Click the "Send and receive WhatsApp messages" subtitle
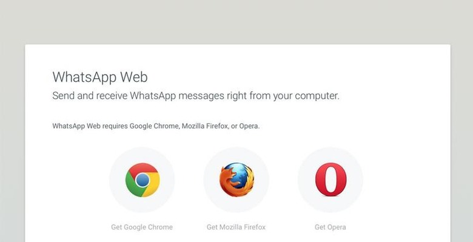 tap(196, 96)
